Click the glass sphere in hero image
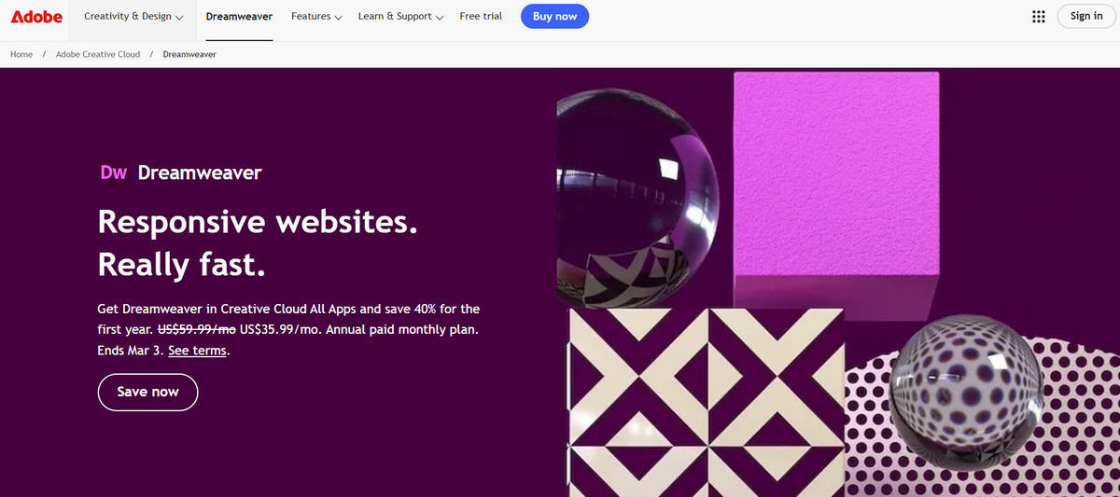The width and height of the screenshot is (1120, 497). click(637, 198)
